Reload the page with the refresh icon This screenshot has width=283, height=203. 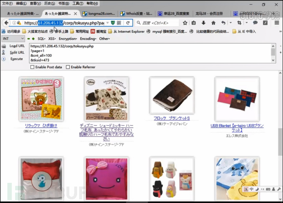(x=128, y=23)
